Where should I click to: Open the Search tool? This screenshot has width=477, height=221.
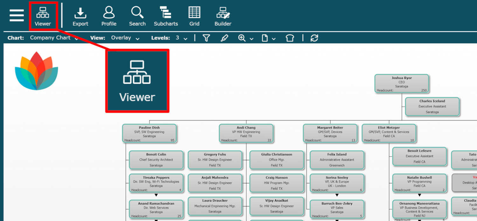coord(137,17)
